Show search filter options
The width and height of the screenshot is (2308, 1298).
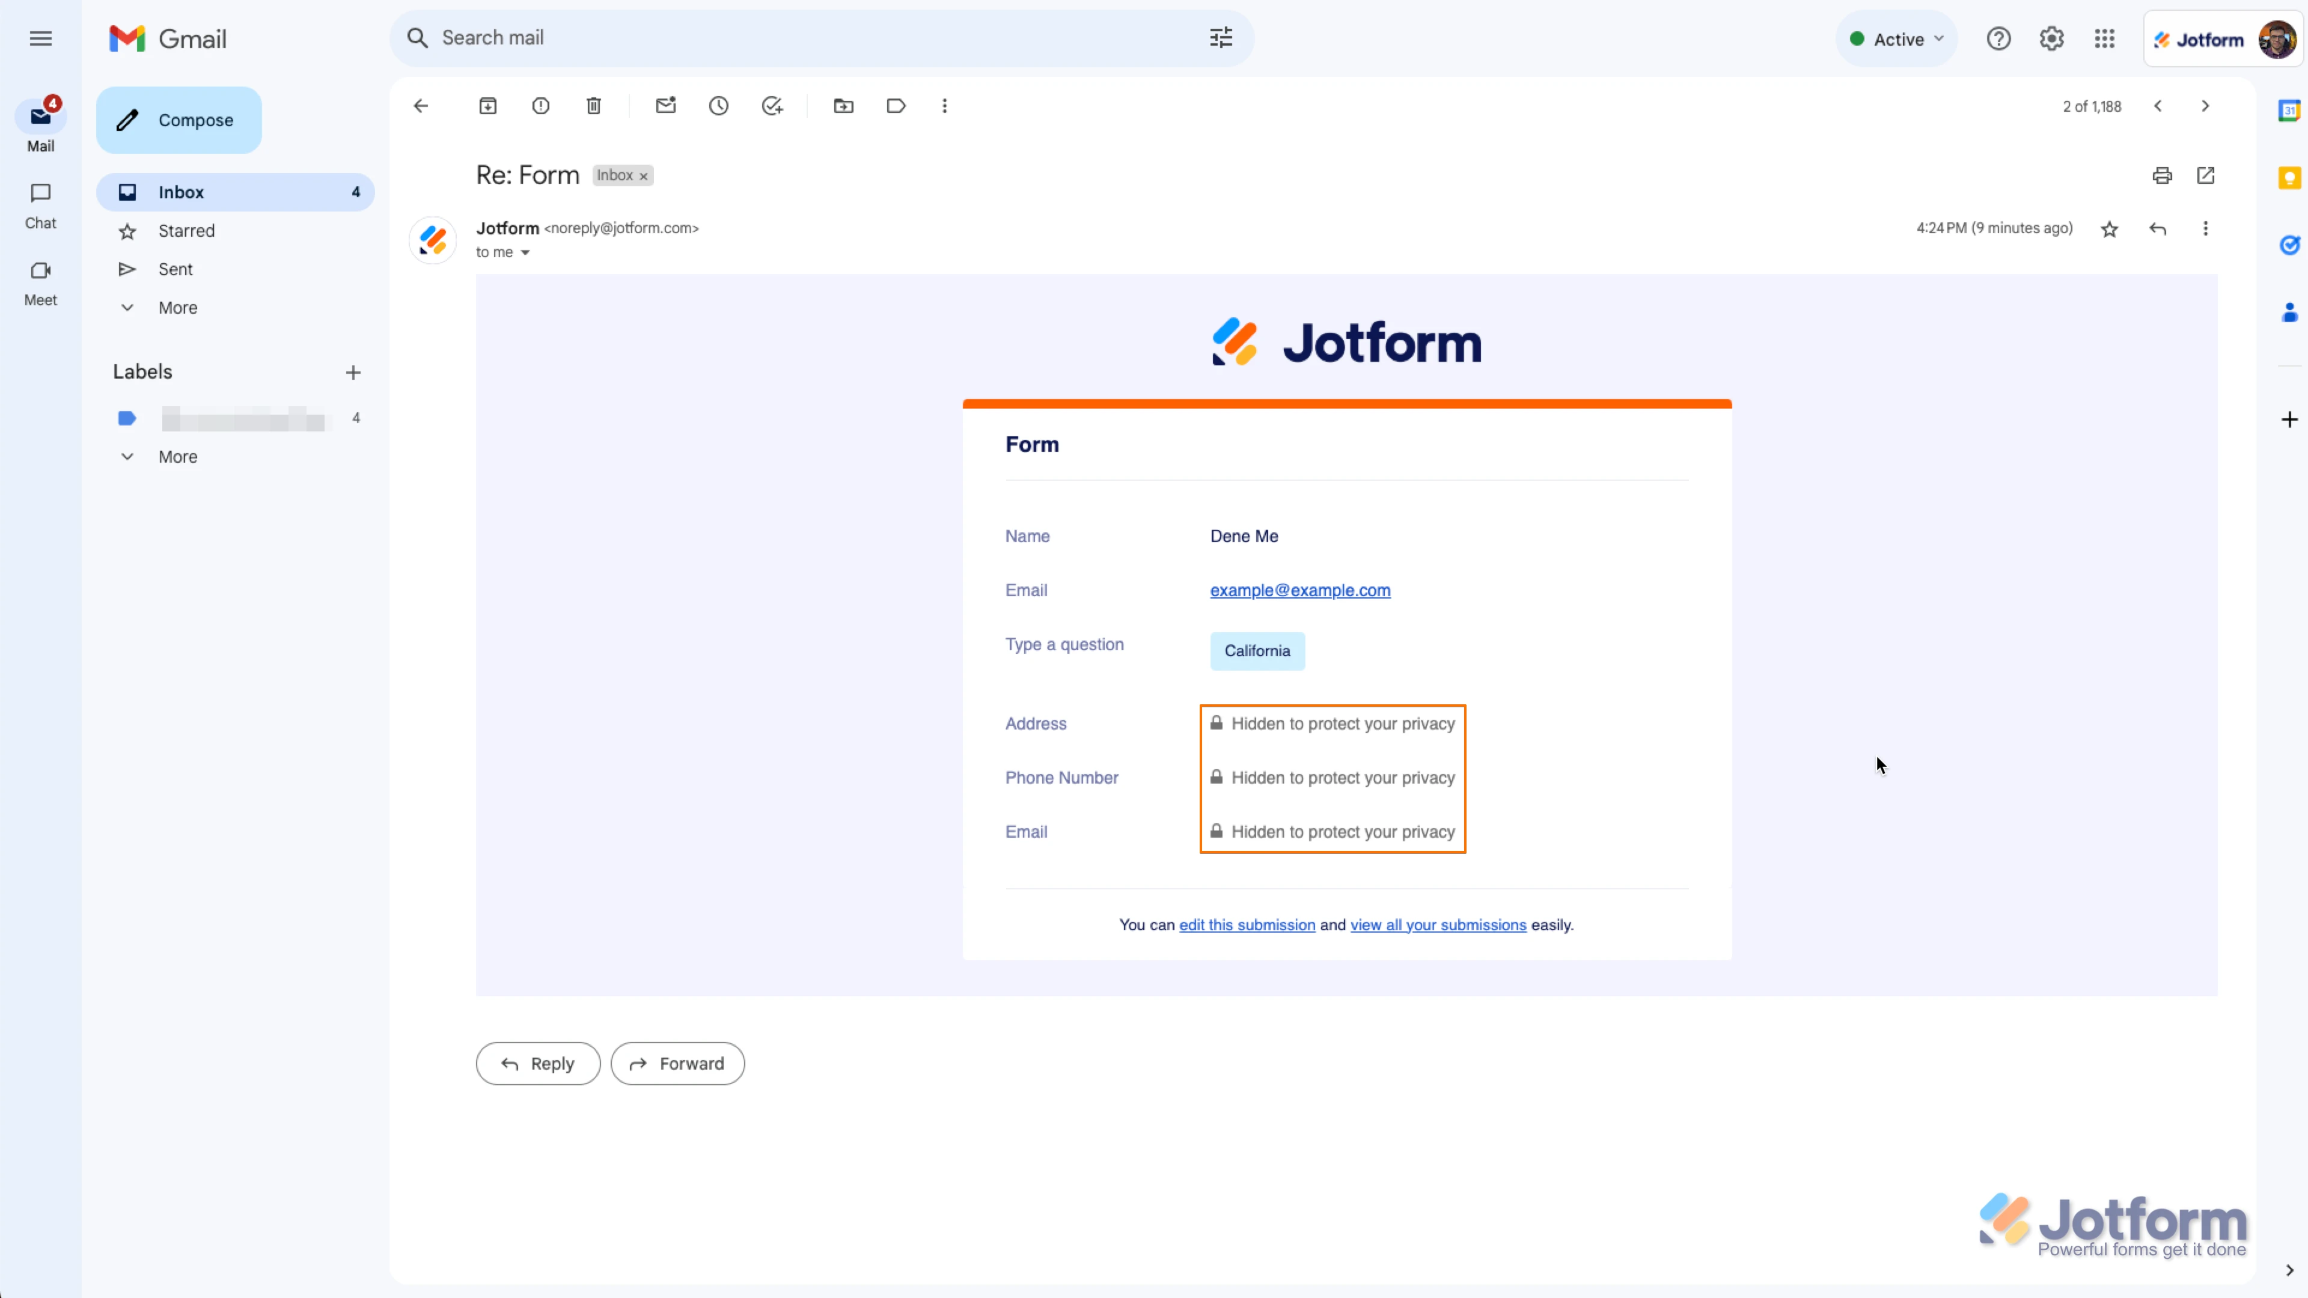(1220, 38)
